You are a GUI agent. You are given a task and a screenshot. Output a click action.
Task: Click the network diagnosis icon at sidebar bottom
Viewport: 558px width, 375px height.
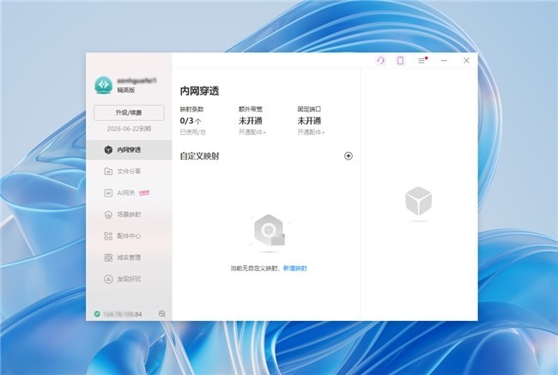pos(162,313)
